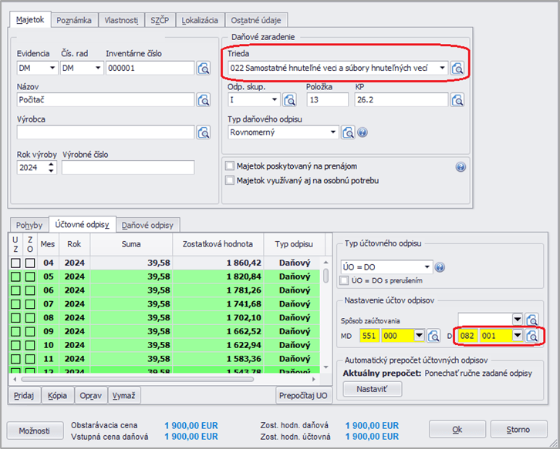Click the lookup icon next to Výrobca

pos(204,132)
